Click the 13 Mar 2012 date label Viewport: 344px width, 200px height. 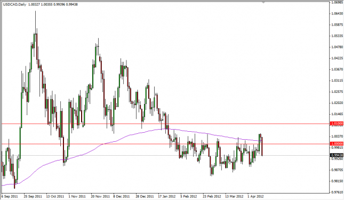tap(234, 196)
